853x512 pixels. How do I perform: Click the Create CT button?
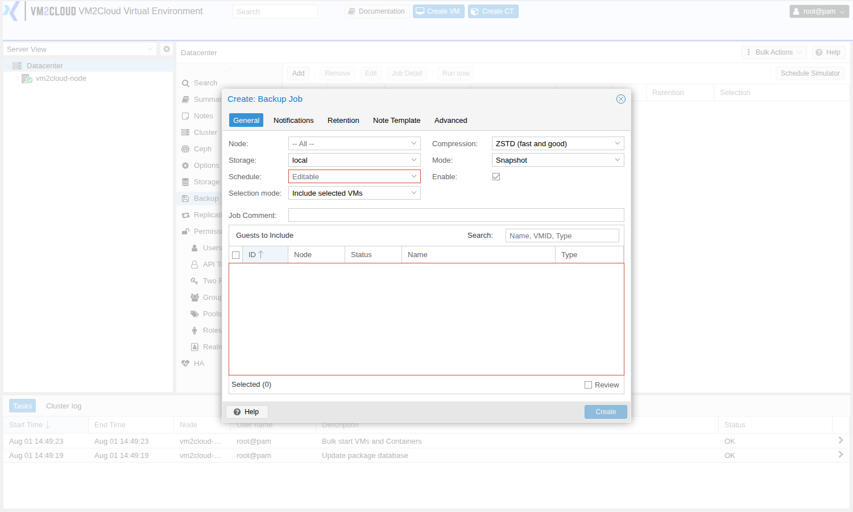click(493, 11)
